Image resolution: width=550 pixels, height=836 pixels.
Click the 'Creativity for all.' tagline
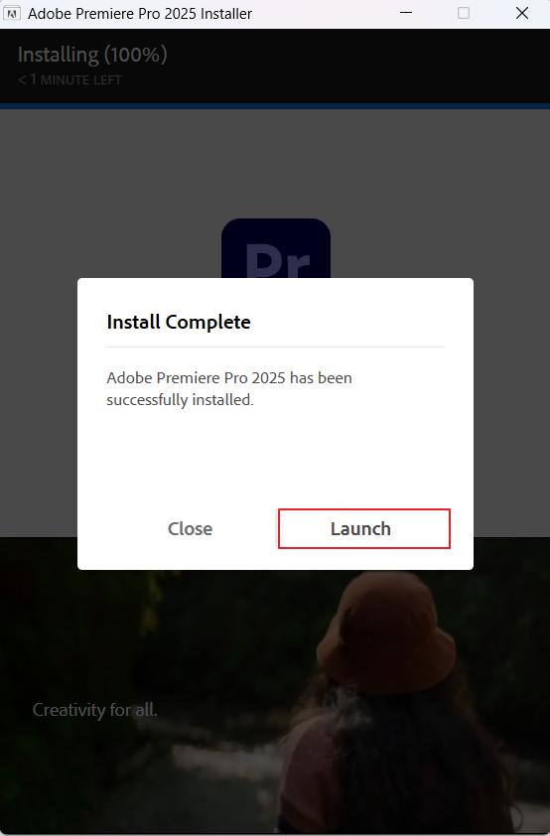(95, 710)
